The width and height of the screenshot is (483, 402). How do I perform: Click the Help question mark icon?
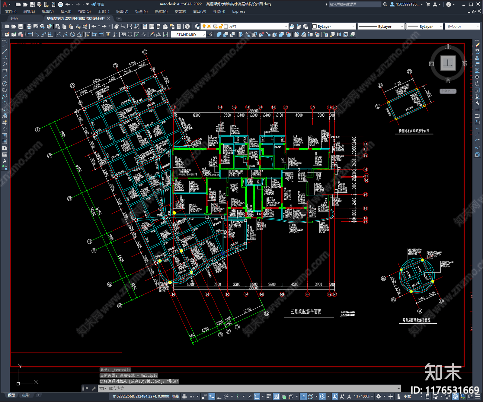click(x=187, y=27)
